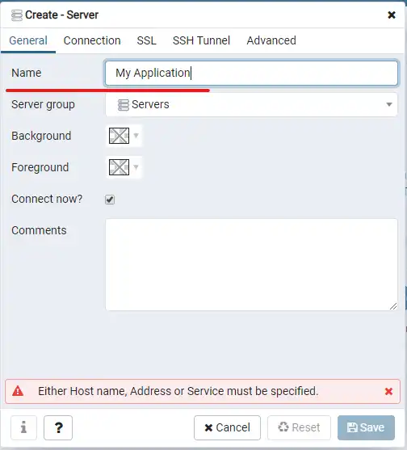
Task: Select the Advanced tab
Action: pos(271,40)
